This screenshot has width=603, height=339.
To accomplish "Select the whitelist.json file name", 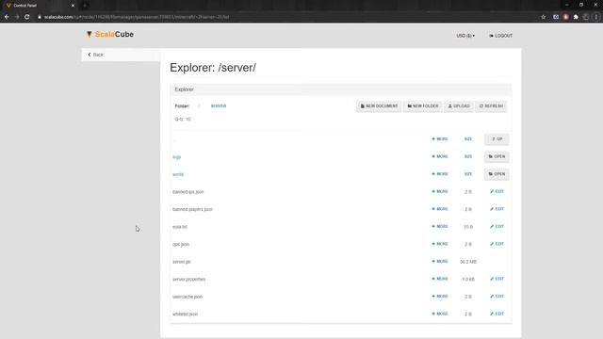I will pos(185,314).
